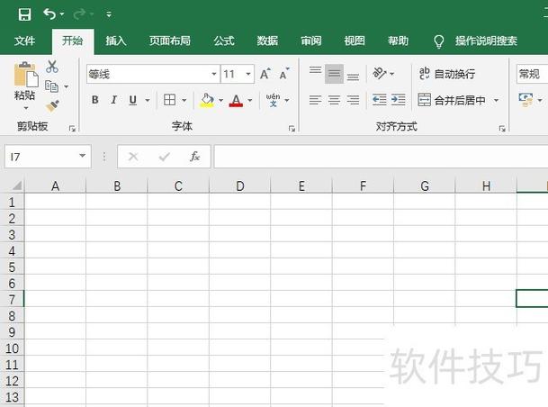The width and height of the screenshot is (548, 407).
Task: Click the Borders icon
Action: (x=169, y=100)
